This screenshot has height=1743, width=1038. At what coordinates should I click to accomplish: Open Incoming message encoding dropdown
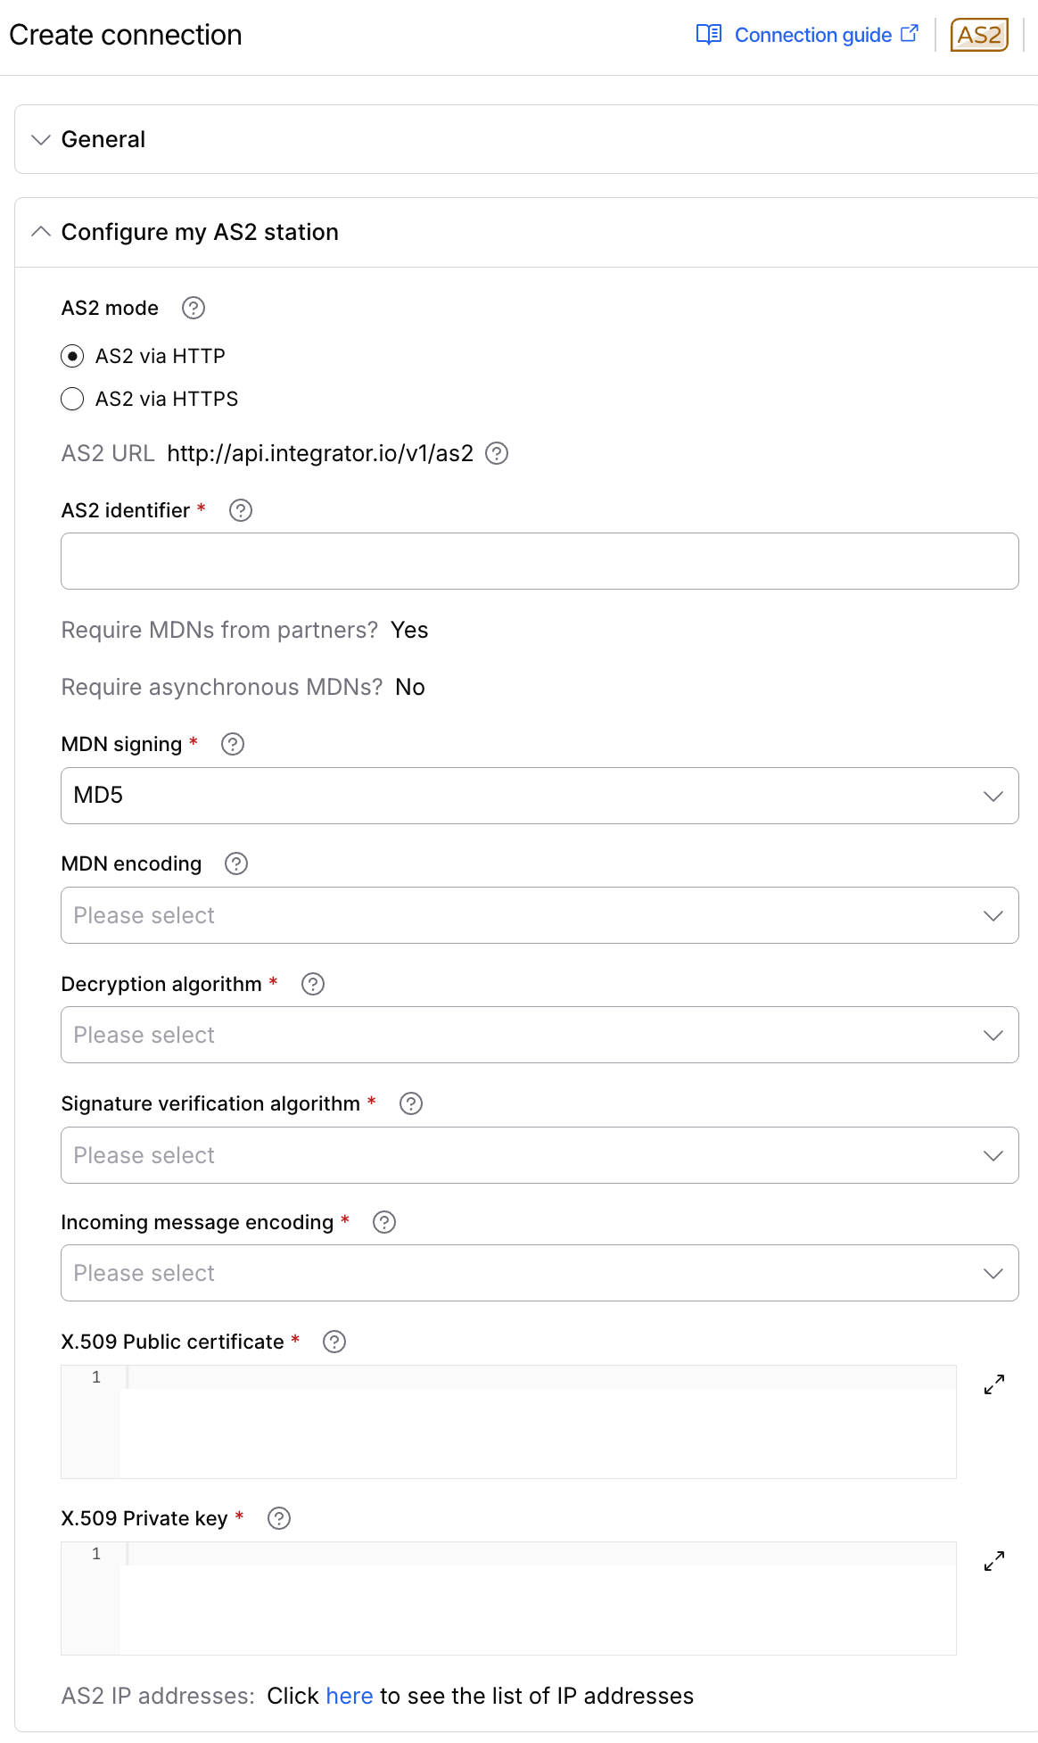click(x=540, y=1273)
